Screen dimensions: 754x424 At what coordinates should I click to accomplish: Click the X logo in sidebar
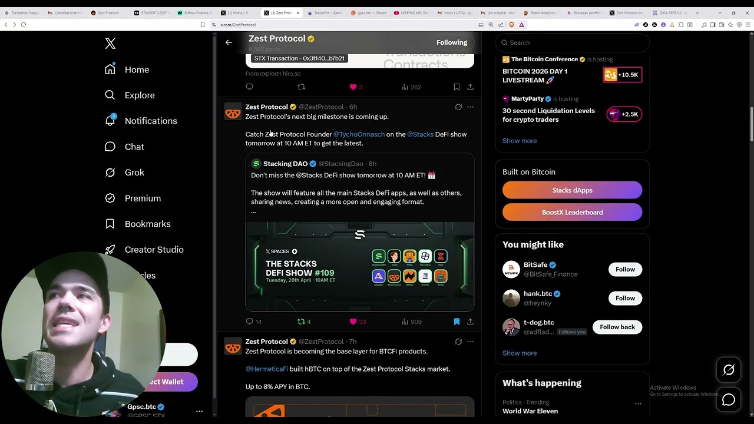(x=110, y=44)
